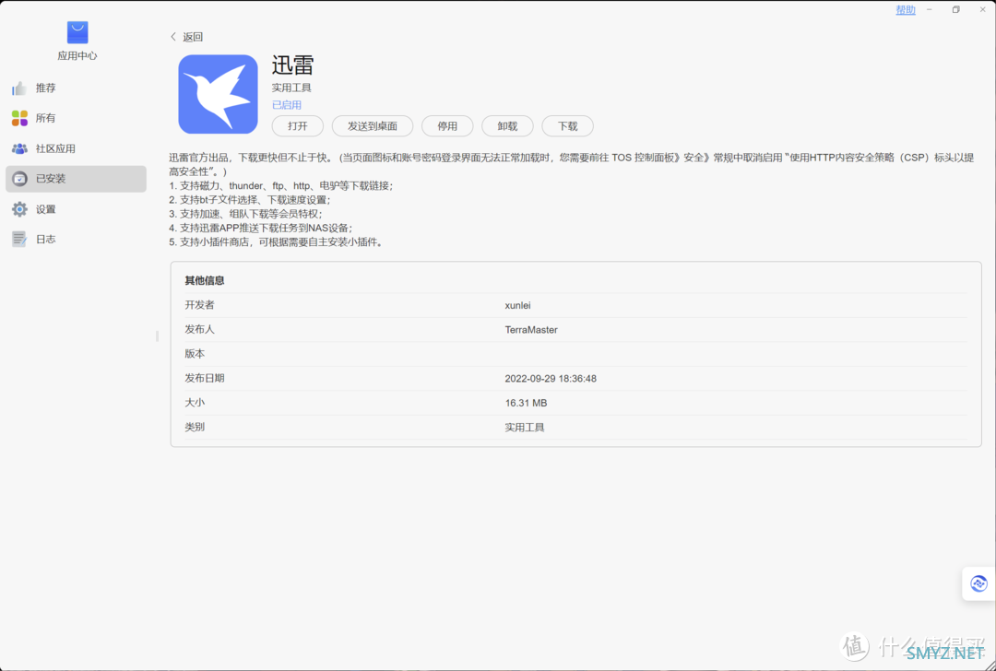This screenshot has width=996, height=671.
Task: Click the size value 16.31 MB
Action: (526, 403)
